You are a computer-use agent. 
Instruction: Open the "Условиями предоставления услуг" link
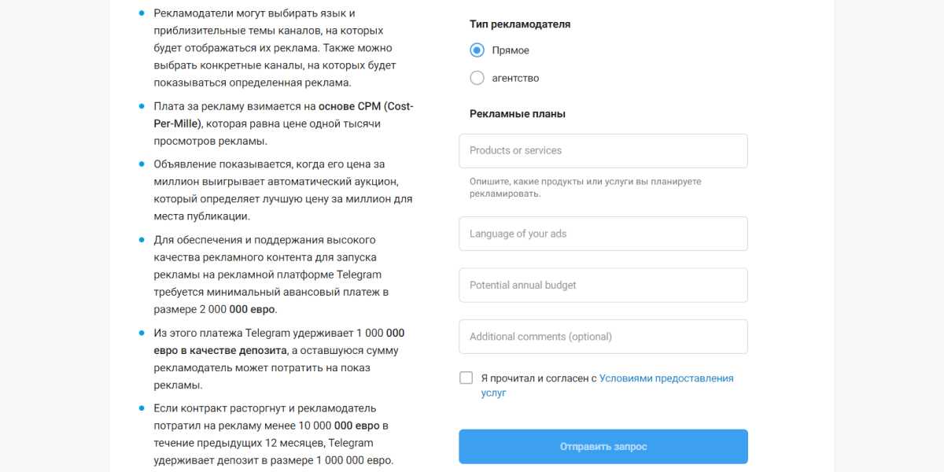666,378
